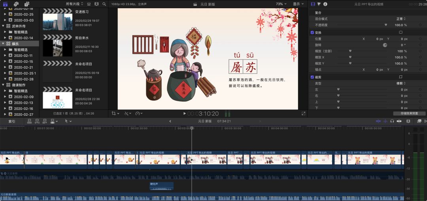Switch to the Info inspector icon
The width and height of the screenshot is (427, 201).
click(325, 4)
